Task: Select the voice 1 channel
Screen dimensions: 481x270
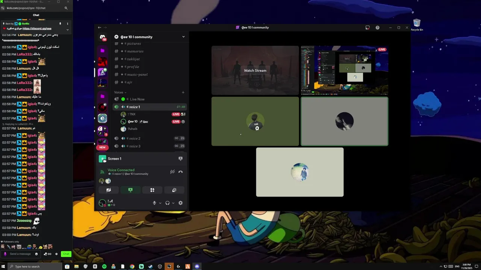Action: tap(150, 107)
